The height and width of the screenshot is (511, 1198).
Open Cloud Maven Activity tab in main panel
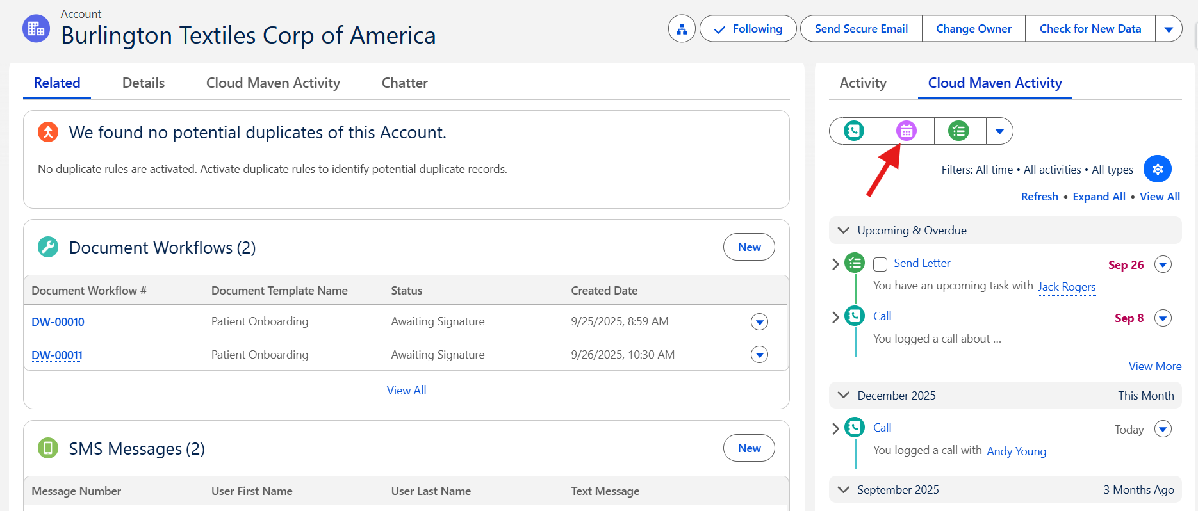(273, 83)
